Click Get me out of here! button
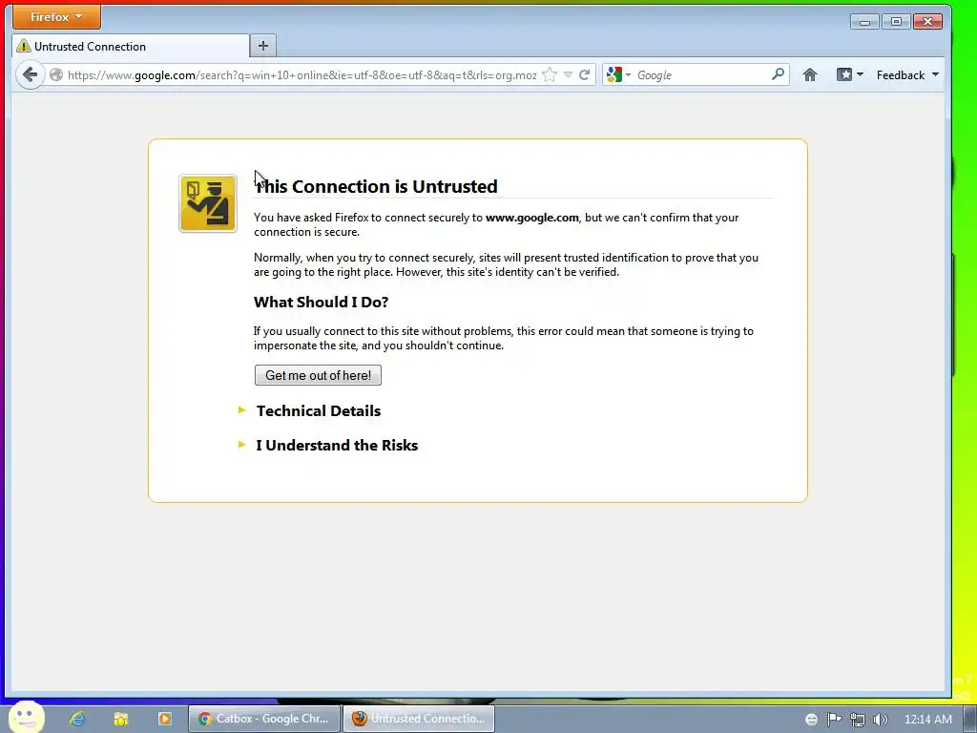The image size is (977, 733). [318, 375]
